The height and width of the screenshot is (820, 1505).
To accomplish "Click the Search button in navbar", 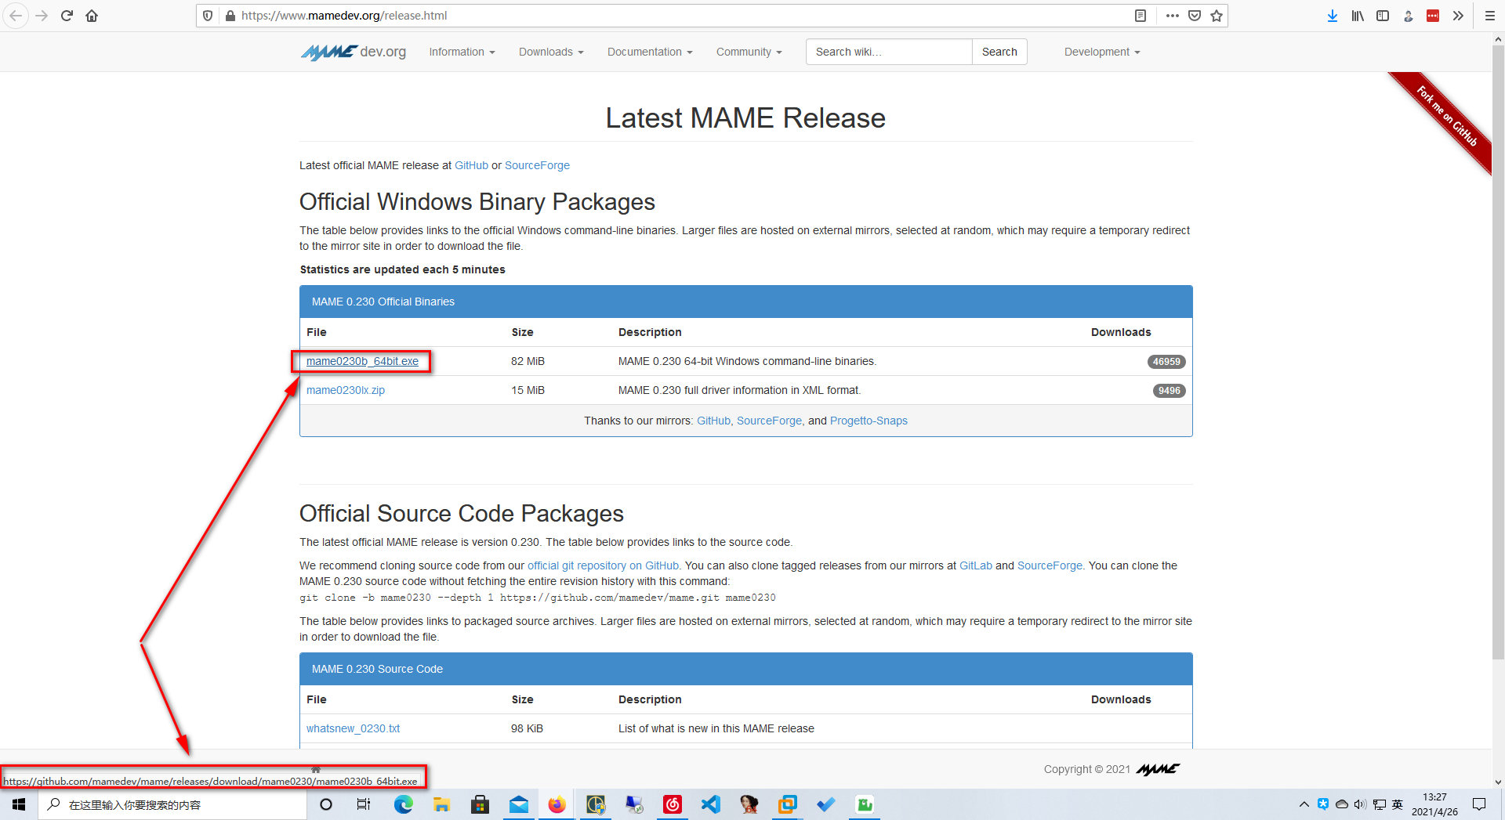I will coord(999,52).
